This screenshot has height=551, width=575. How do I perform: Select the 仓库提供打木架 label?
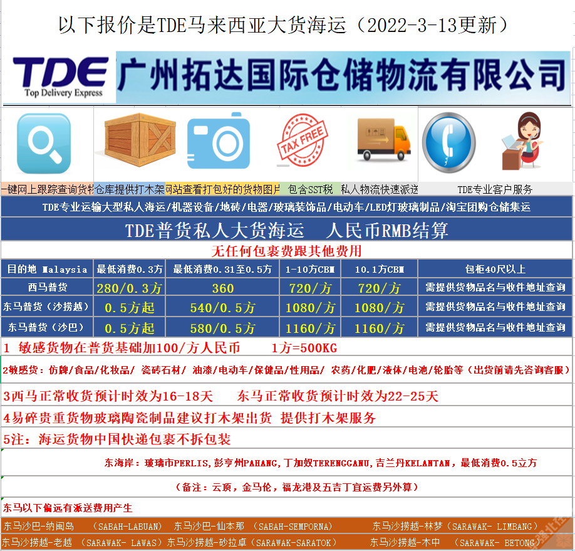click(130, 189)
